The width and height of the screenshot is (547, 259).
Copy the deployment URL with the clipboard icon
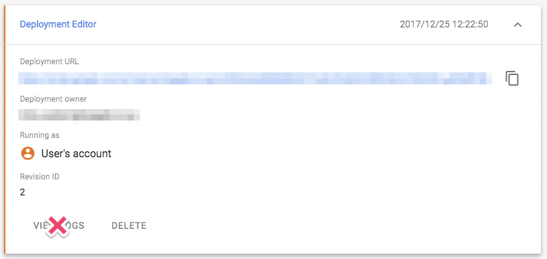[512, 78]
